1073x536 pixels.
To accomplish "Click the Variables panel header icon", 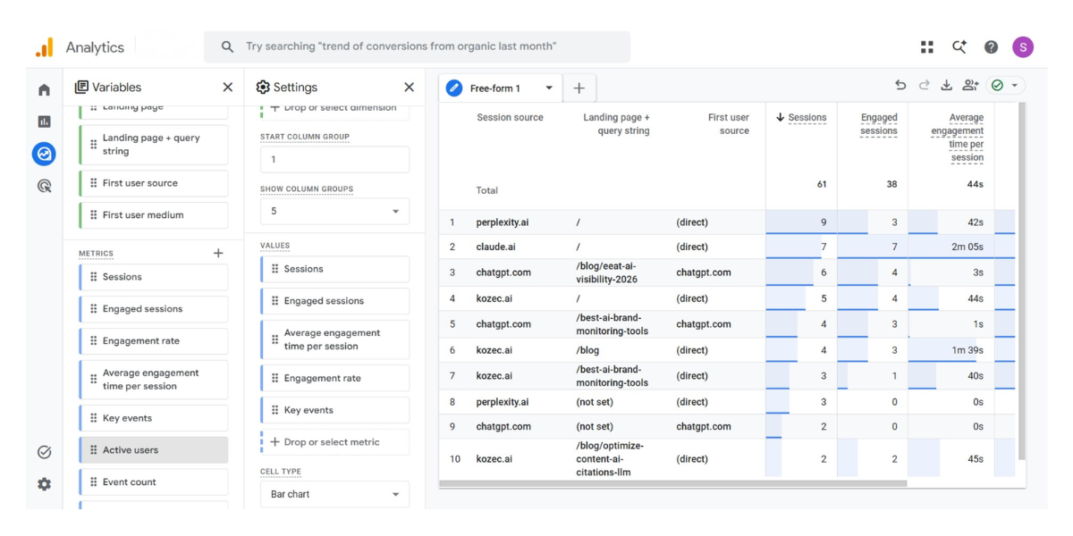I will (81, 87).
